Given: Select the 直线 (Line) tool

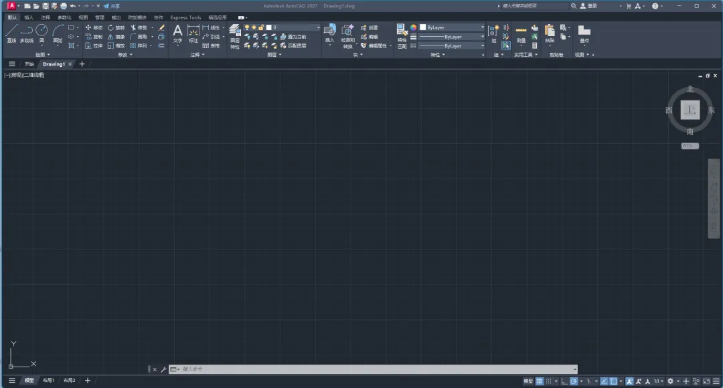Looking at the screenshot, I should point(11,33).
